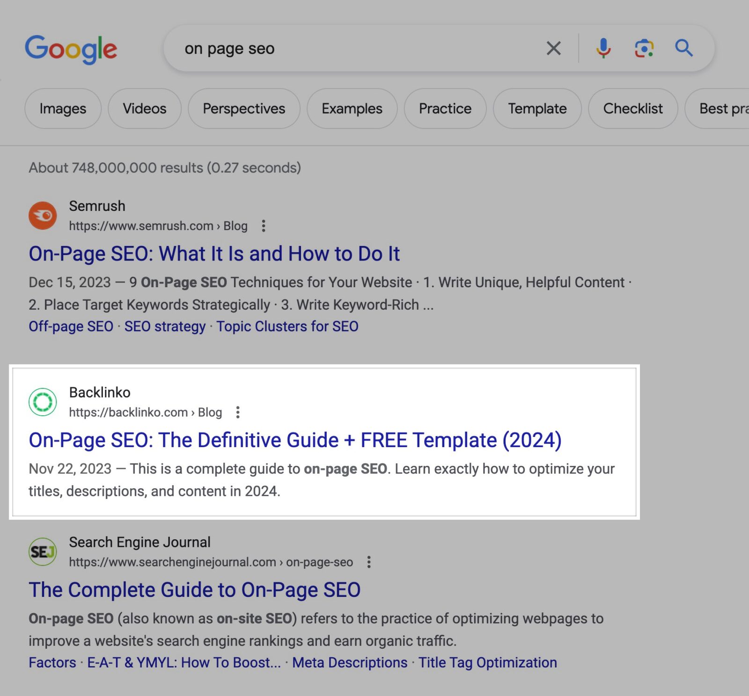Click the Semrush favicon
Screen dimensions: 749x696
pos(43,216)
